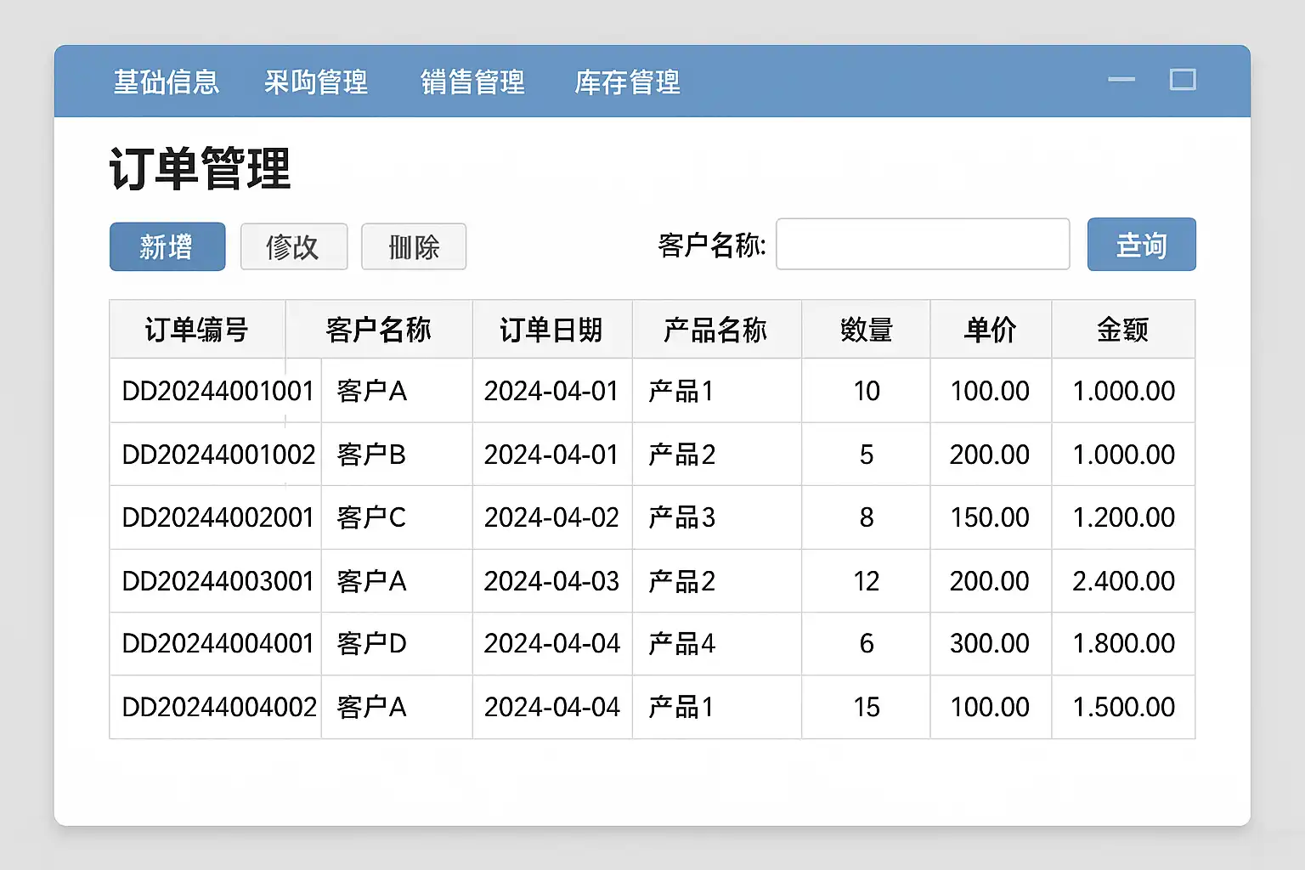Focus the 客户名称 input field
Viewport: 1305px width, 870px height.
coord(923,245)
